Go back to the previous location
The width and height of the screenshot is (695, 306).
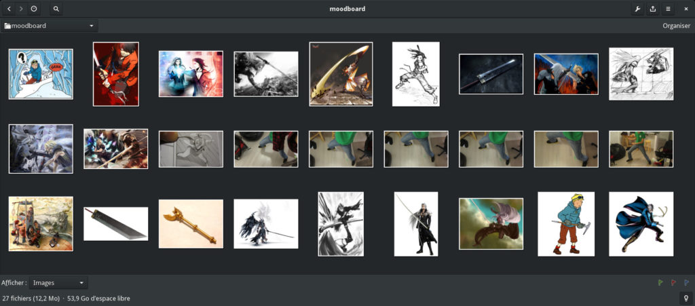click(9, 9)
